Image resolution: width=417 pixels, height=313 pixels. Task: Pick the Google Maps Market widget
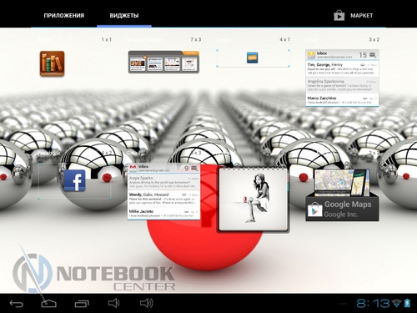coord(342,195)
